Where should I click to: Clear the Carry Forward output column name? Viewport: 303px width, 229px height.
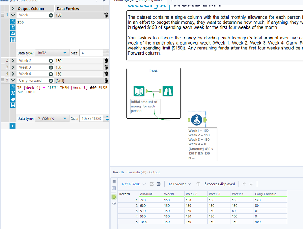coord(51,81)
